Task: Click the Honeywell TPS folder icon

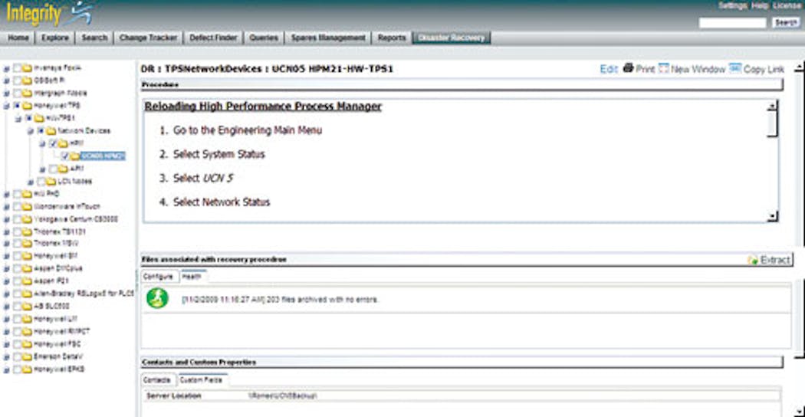Action: click(27, 106)
